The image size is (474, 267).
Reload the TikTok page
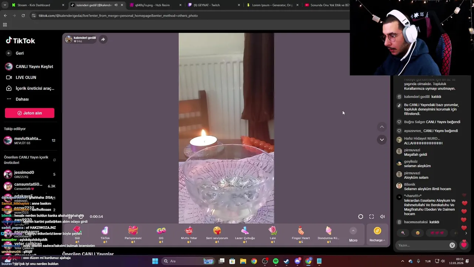[23, 16]
